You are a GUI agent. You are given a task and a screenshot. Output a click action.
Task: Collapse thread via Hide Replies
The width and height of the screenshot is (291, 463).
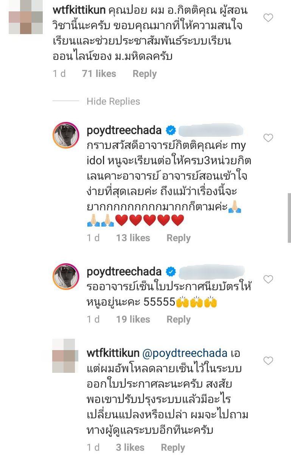pyautogui.click(x=113, y=102)
